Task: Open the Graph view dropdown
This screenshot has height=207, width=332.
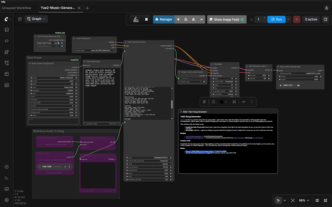Action: pyautogui.click(x=36, y=19)
